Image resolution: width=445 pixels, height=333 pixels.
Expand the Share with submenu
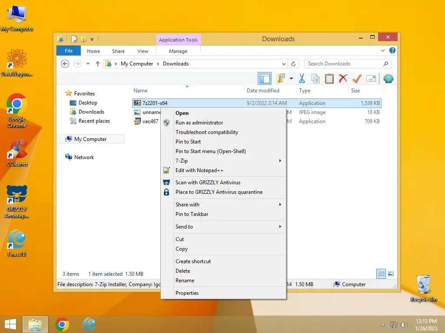[224, 205]
